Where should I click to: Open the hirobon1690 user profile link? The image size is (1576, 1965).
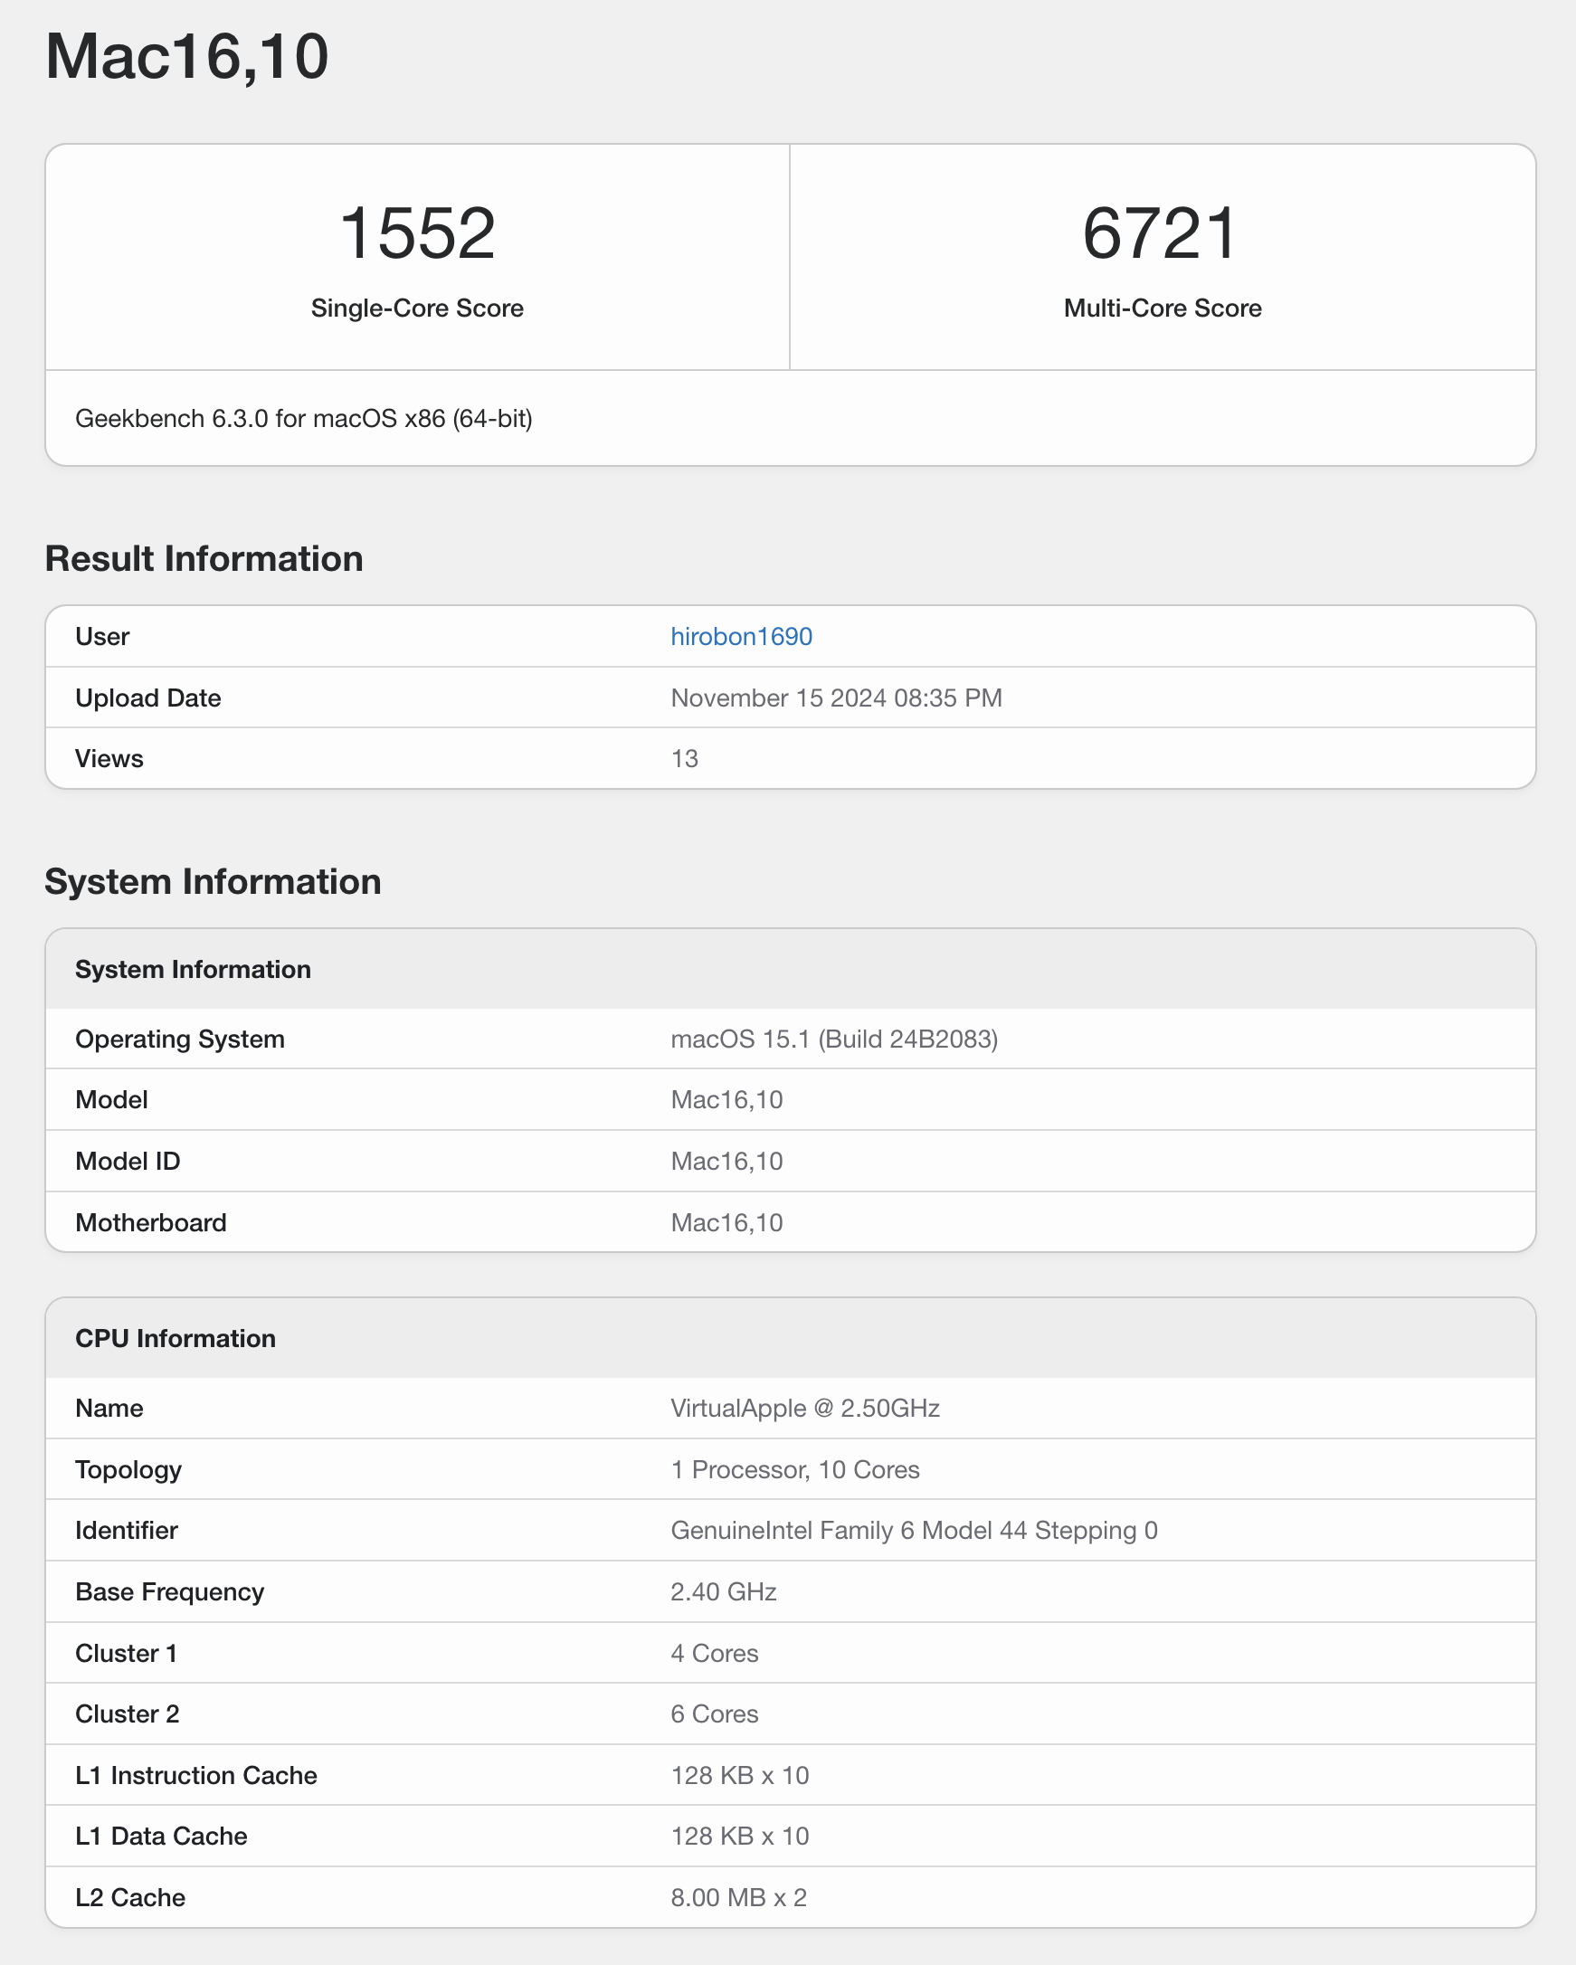point(741,636)
